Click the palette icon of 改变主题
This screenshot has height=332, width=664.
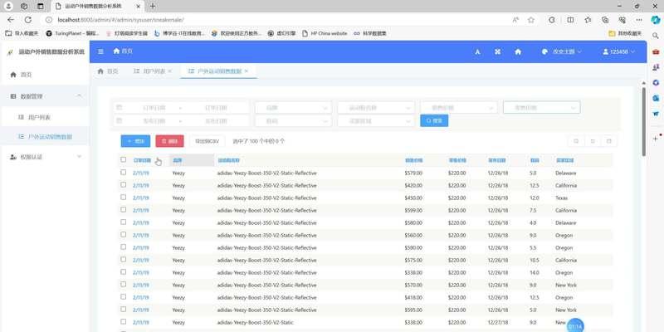[x=545, y=51]
